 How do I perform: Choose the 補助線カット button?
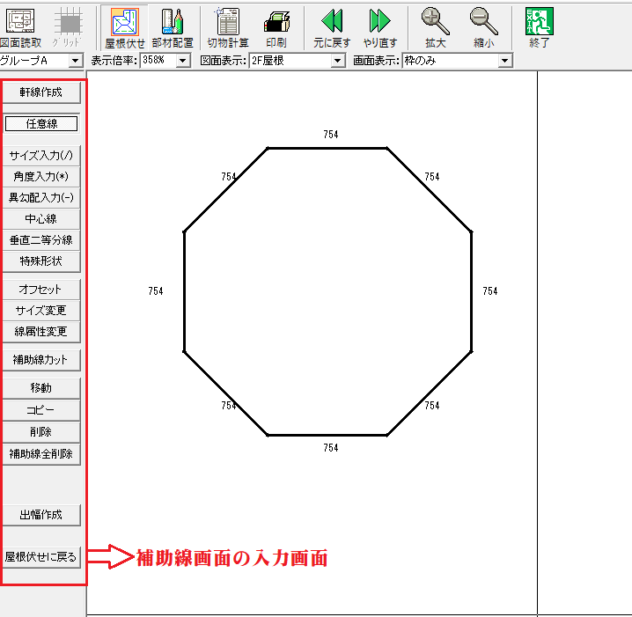pos(41,360)
